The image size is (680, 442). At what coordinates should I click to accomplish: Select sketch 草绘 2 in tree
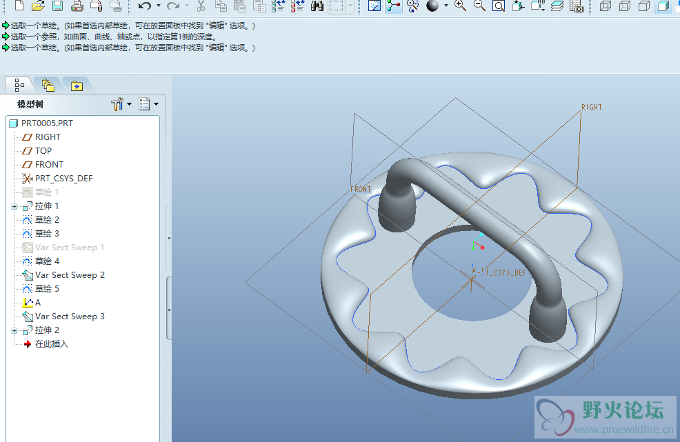click(x=40, y=220)
